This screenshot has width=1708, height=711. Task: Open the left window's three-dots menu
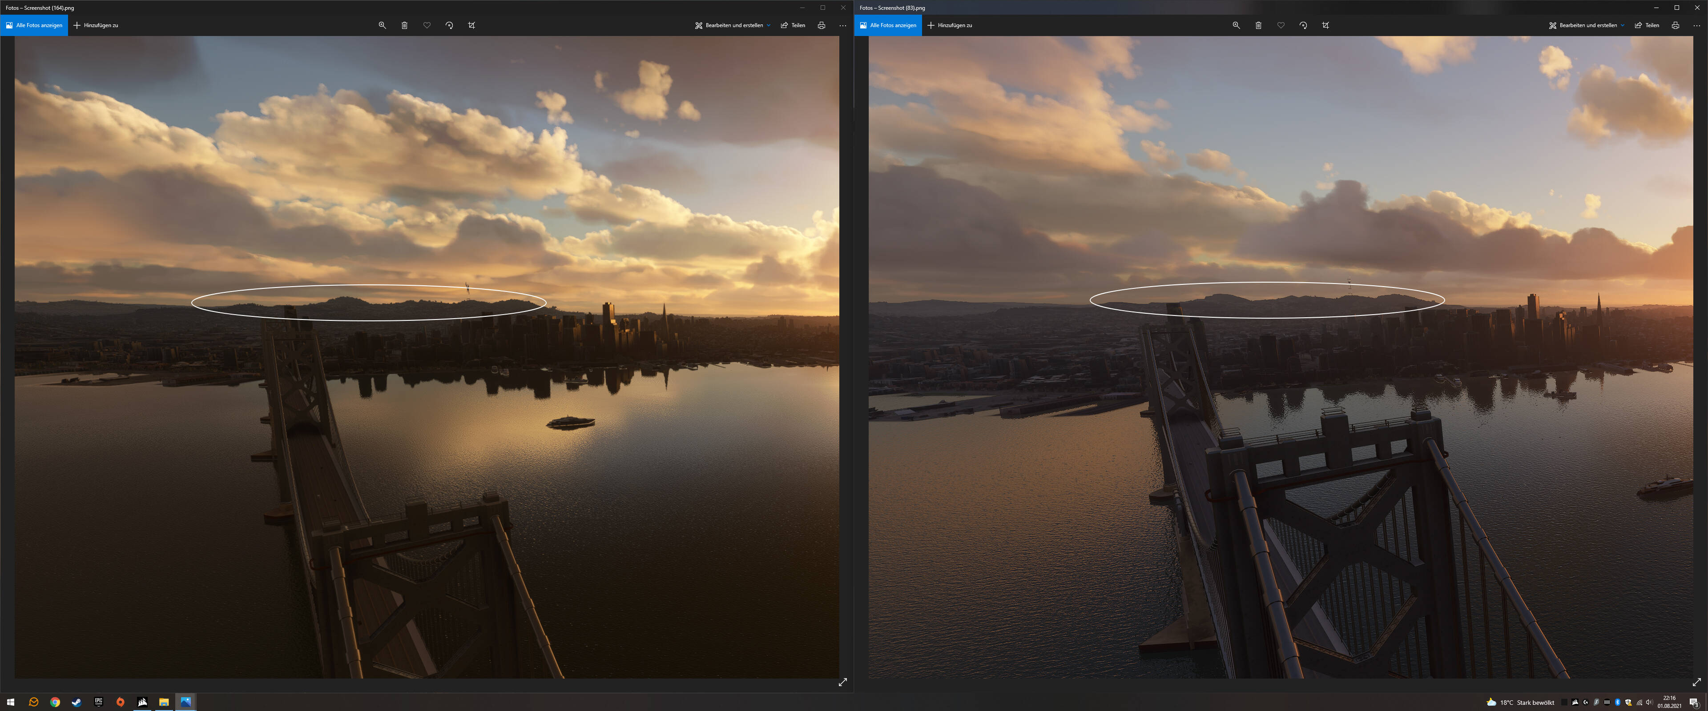pos(843,25)
